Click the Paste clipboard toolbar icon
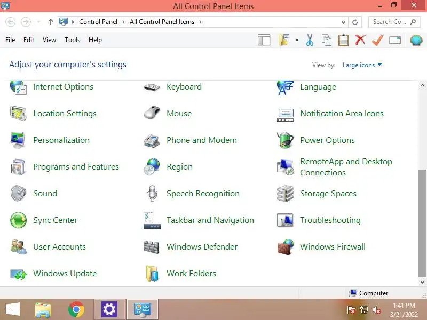Image resolution: width=427 pixels, height=320 pixels. (343, 40)
